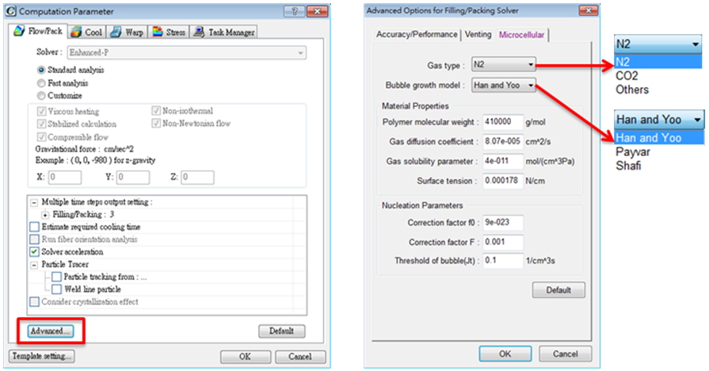The image size is (709, 371).
Task: Toggle Consider crystallization effect checkbox
Action: pos(34,302)
